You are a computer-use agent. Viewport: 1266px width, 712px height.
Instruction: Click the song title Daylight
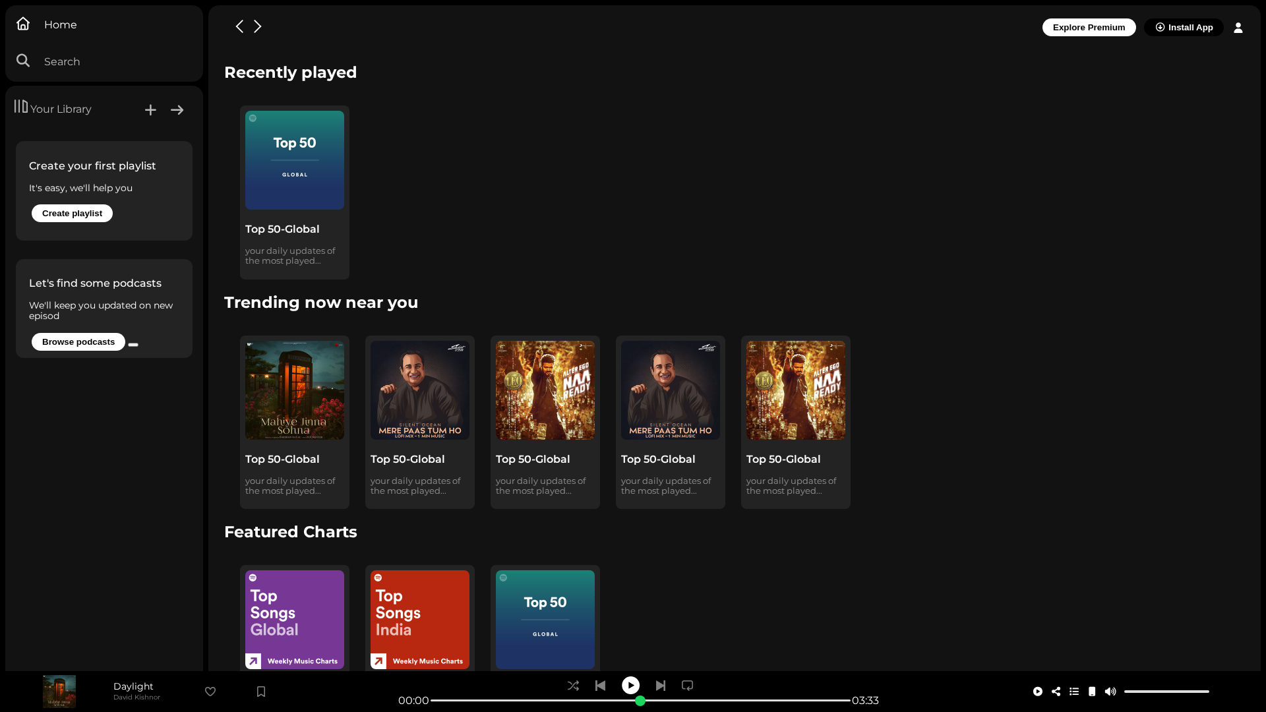pos(133,686)
